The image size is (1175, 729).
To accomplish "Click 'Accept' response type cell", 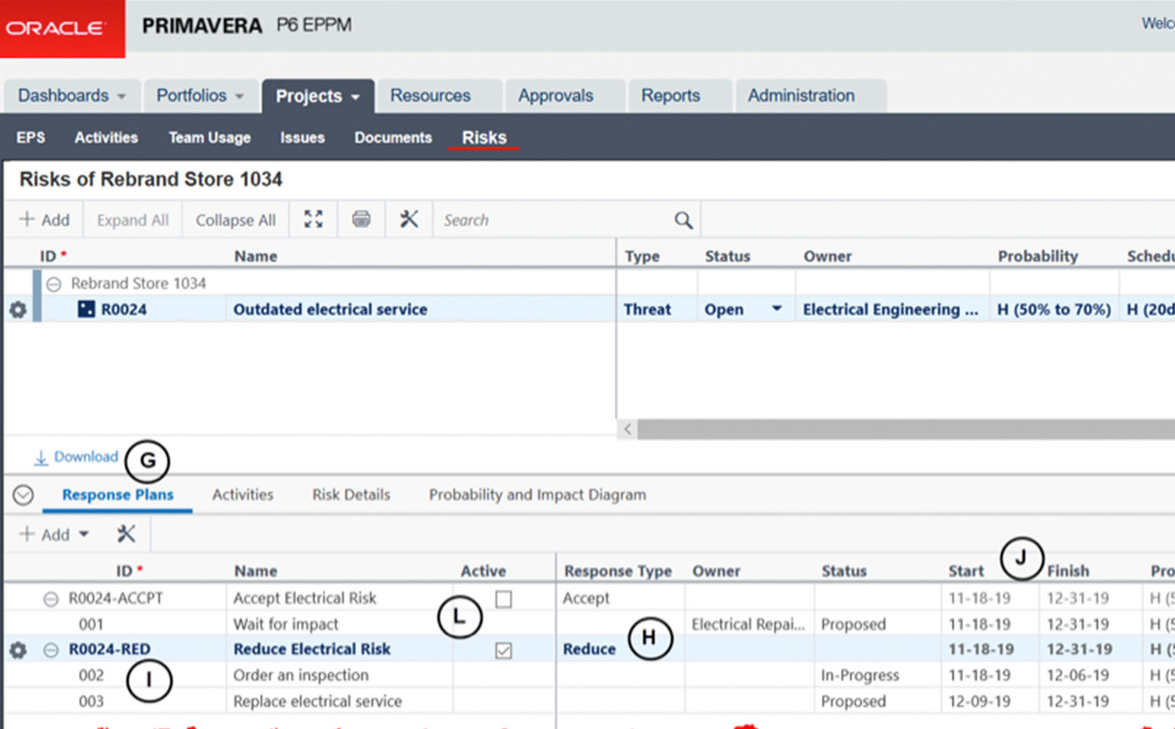I will click(586, 598).
